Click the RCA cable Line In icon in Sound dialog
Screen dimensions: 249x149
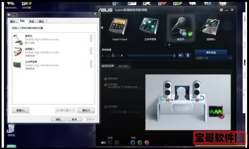[18, 52]
